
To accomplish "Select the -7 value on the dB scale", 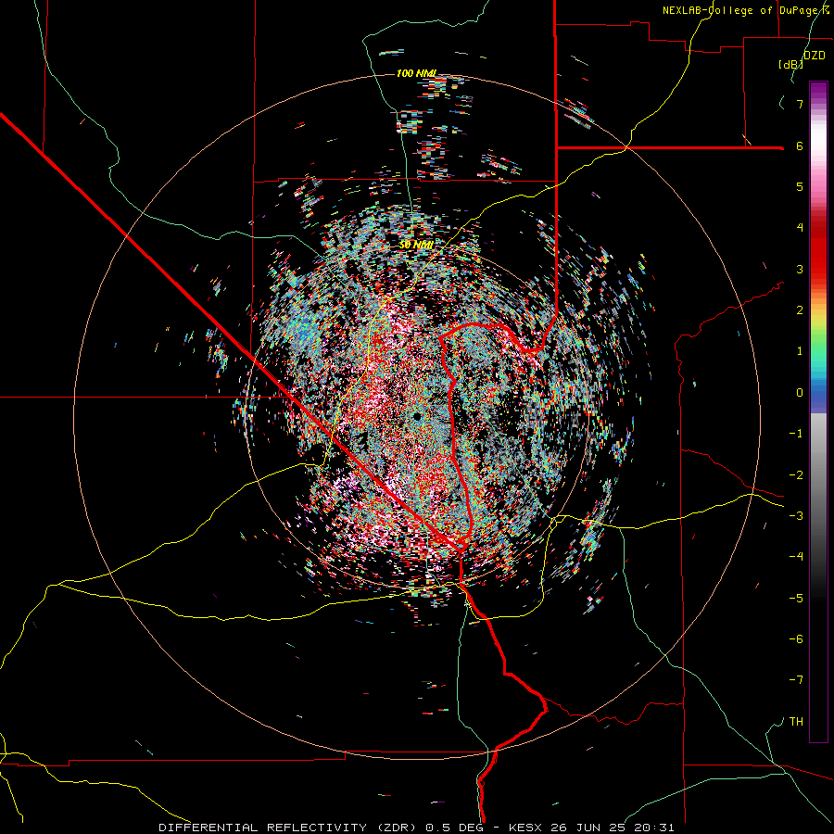I will (796, 680).
